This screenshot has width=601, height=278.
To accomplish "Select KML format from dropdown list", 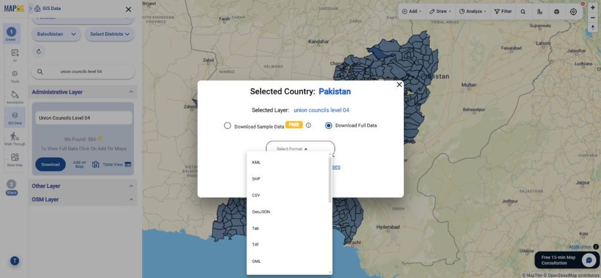I will [x=289, y=162].
